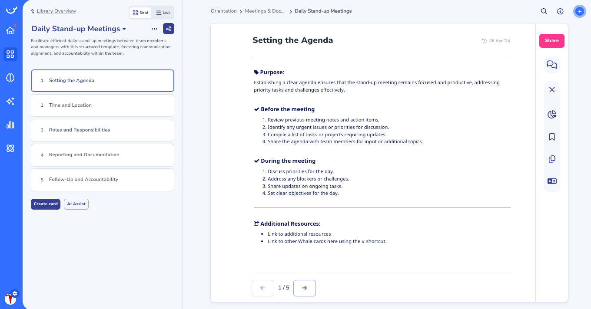
Task: Open the comments panel on the right sidebar
Action: pos(551,64)
